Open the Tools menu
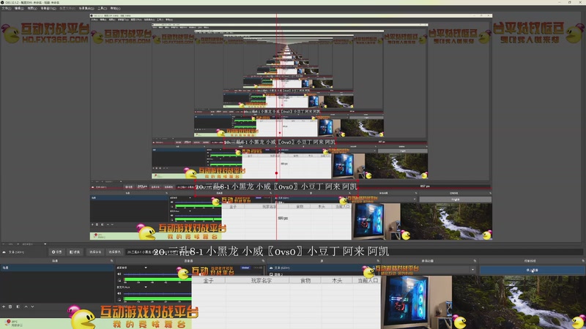This screenshot has width=586, height=329. 102,8
